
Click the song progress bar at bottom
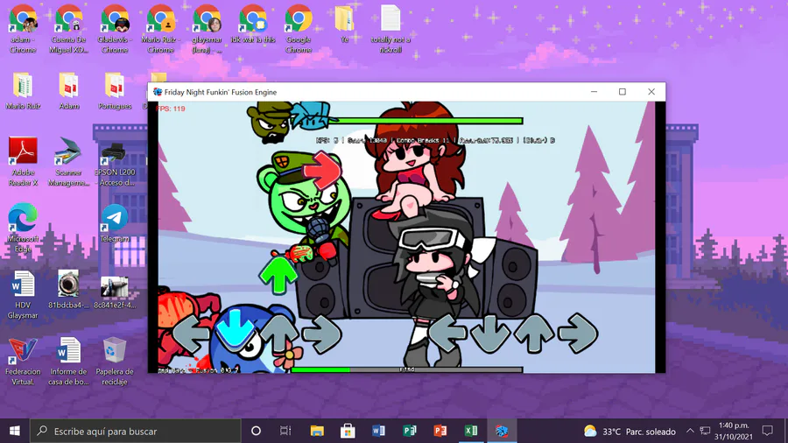pyautogui.click(x=407, y=369)
